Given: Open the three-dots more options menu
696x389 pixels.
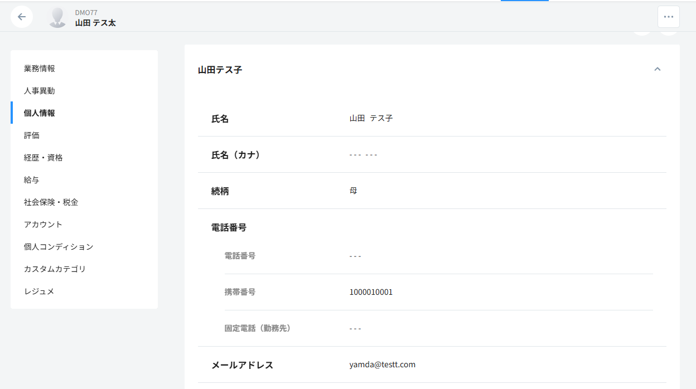Looking at the screenshot, I should 668,17.
